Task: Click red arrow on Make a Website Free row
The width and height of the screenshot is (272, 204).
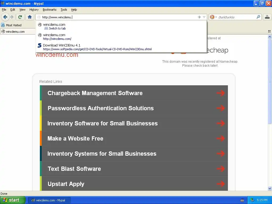Action: point(220,138)
